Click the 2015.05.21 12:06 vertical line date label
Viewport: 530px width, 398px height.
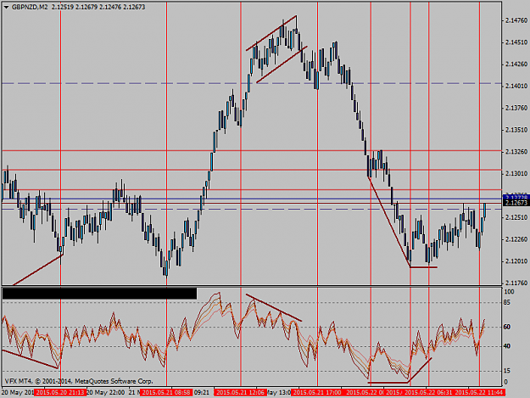point(240,393)
